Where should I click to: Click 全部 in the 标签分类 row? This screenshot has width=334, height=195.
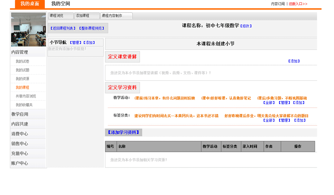coord(270,120)
